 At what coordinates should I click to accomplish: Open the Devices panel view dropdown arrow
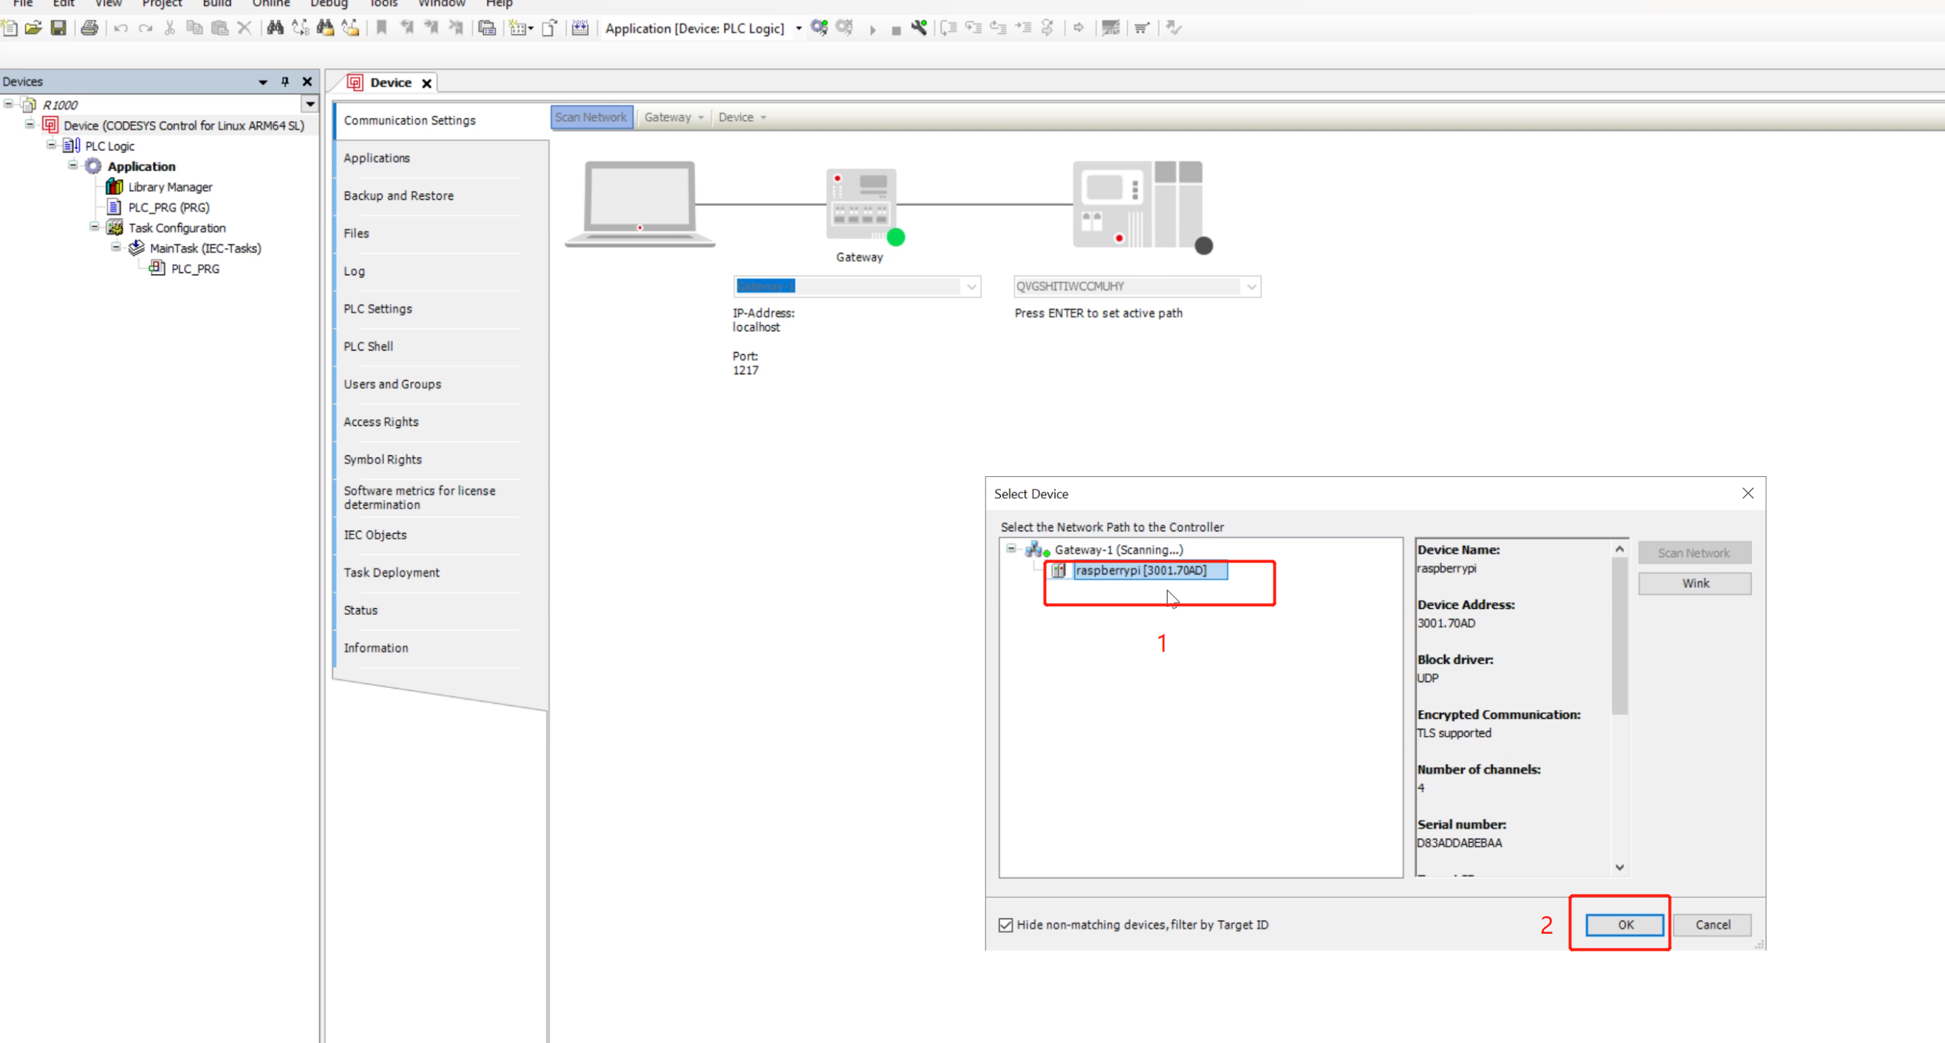tap(263, 81)
